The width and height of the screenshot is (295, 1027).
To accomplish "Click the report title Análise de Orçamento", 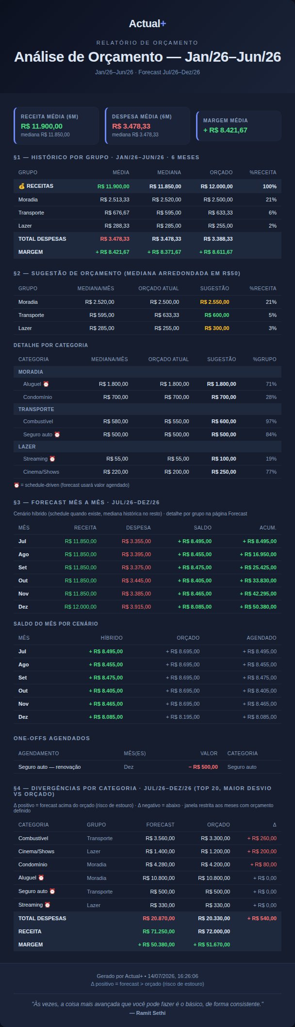I will [x=147, y=57].
